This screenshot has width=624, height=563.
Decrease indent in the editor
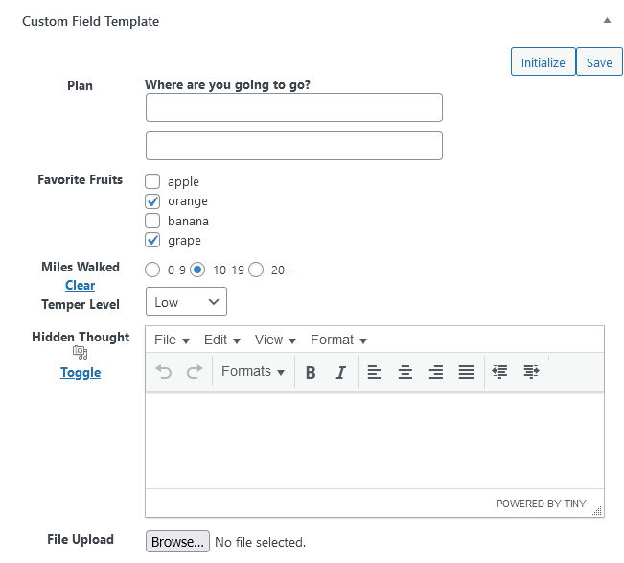click(499, 372)
